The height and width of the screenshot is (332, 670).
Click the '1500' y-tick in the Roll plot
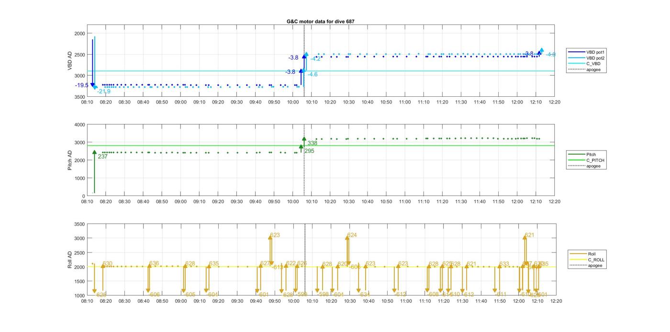click(79, 281)
